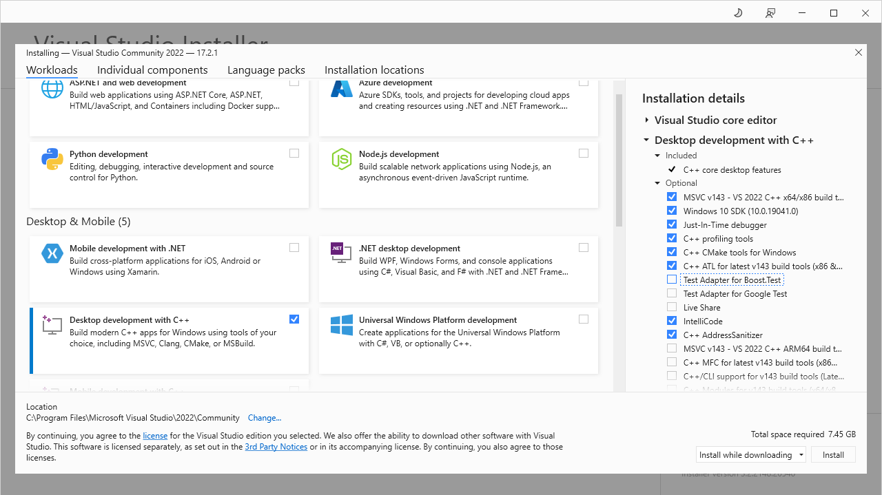
Task: Open the license link
Action: [x=155, y=436]
